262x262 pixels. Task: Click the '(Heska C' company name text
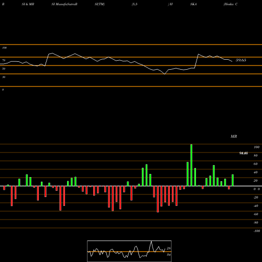pyautogui.click(x=231, y=4)
